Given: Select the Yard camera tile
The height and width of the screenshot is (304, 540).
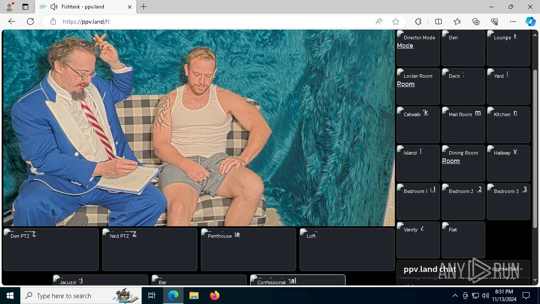Looking at the screenshot, I should click(508, 86).
